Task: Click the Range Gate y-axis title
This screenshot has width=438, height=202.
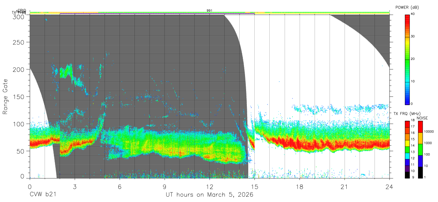Action: 5,97
